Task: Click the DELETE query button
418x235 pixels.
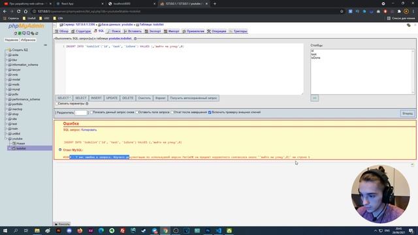Action: [128, 98]
